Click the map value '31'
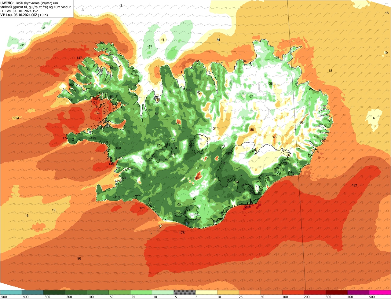The height and width of the screenshot is (299, 391). tap(215, 129)
